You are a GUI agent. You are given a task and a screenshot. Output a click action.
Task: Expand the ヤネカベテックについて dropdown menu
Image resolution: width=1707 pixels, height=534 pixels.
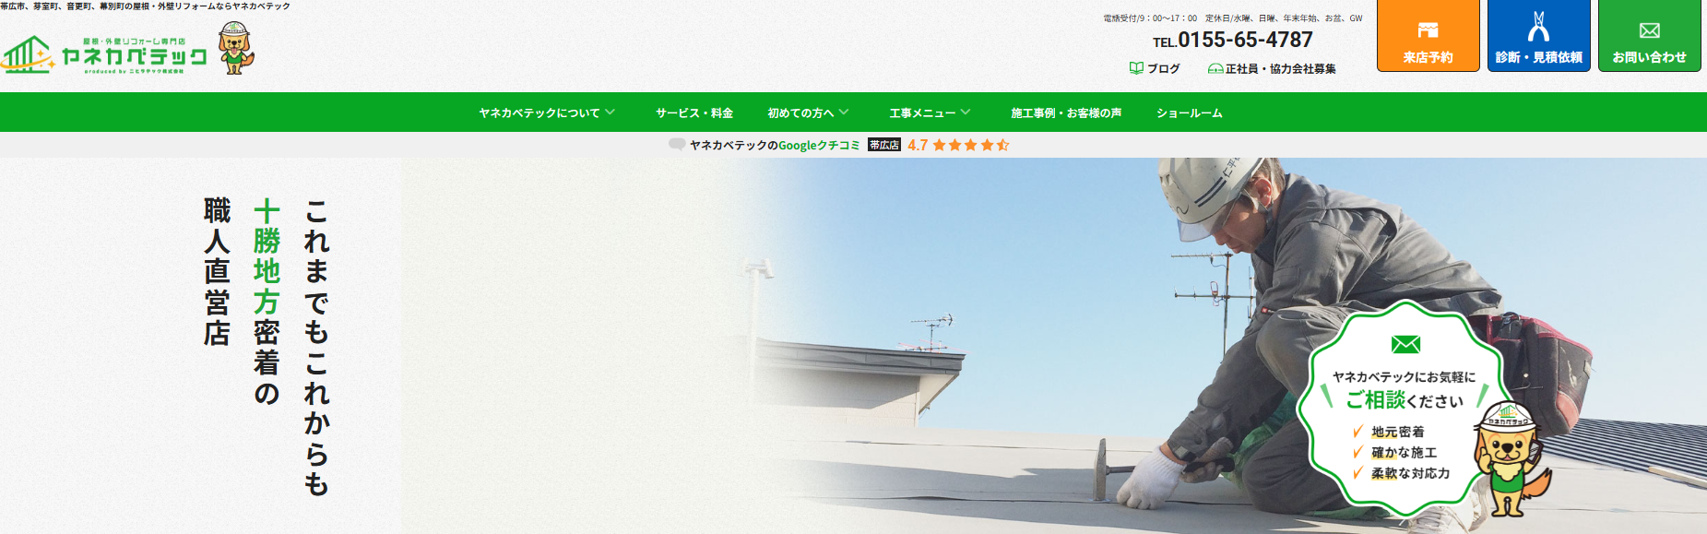coord(547,113)
